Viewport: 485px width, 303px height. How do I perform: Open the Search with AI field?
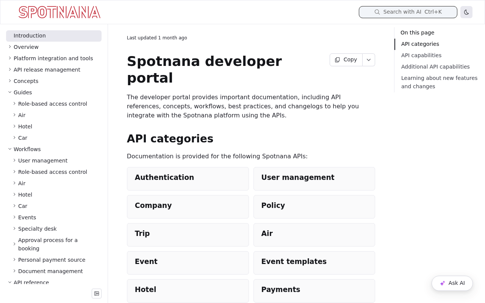tap(408, 12)
